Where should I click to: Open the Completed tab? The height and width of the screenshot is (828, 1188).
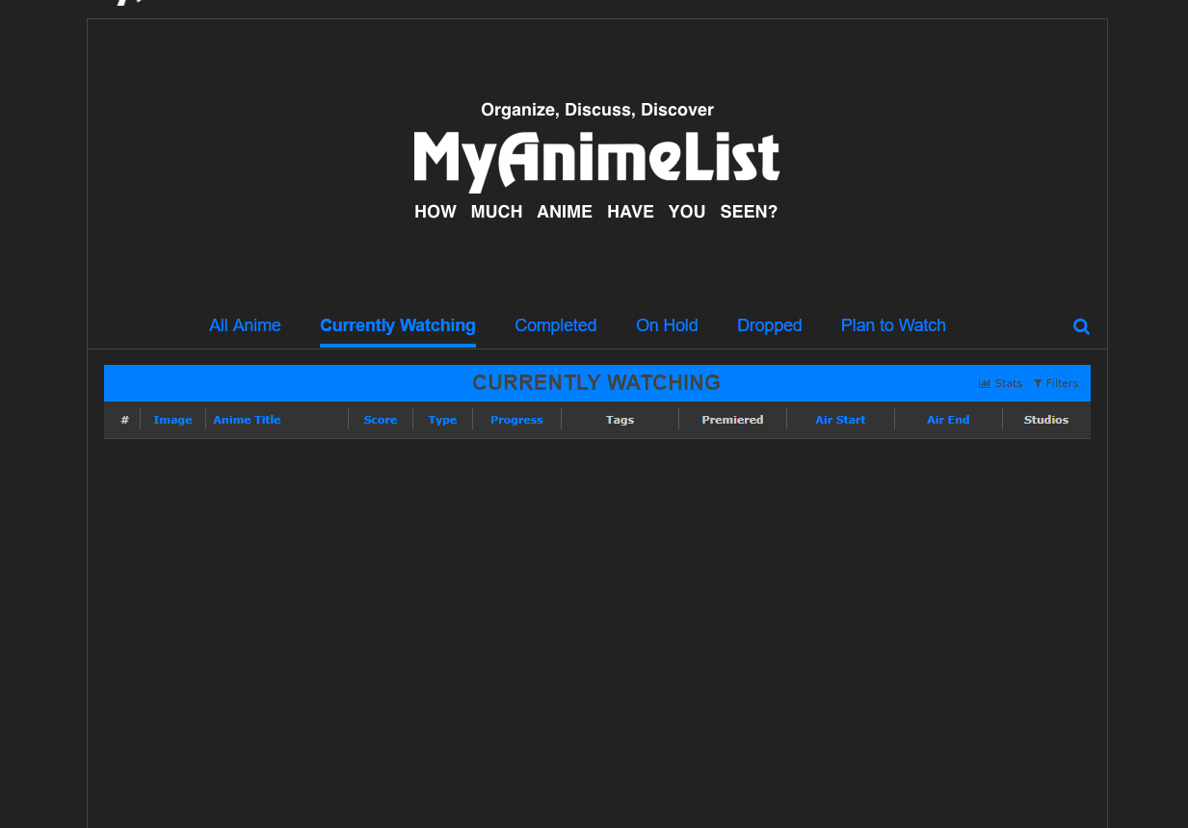coord(556,325)
